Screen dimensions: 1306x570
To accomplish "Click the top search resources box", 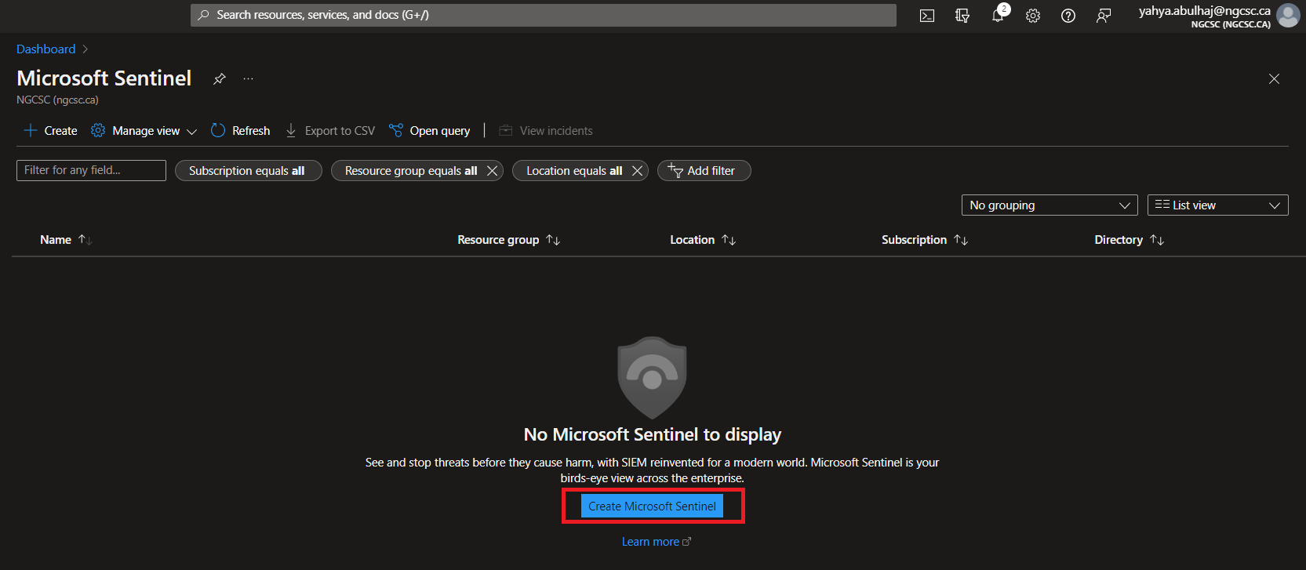I will tap(543, 15).
